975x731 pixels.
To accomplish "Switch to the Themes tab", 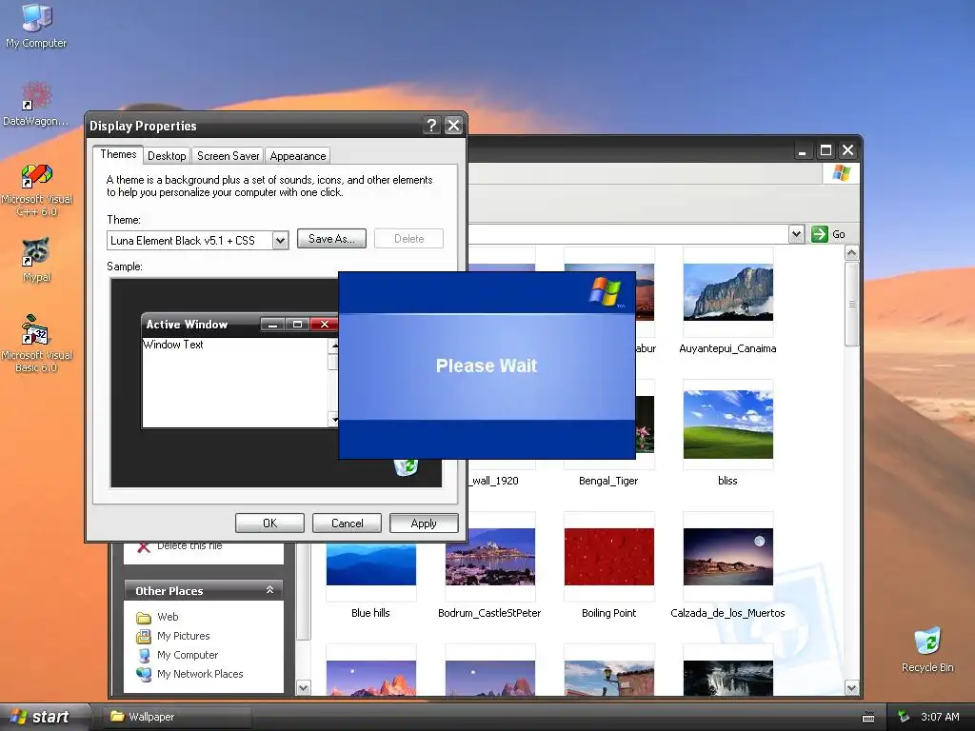I will (118, 154).
